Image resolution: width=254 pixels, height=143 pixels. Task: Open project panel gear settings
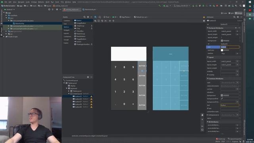click(57, 10)
